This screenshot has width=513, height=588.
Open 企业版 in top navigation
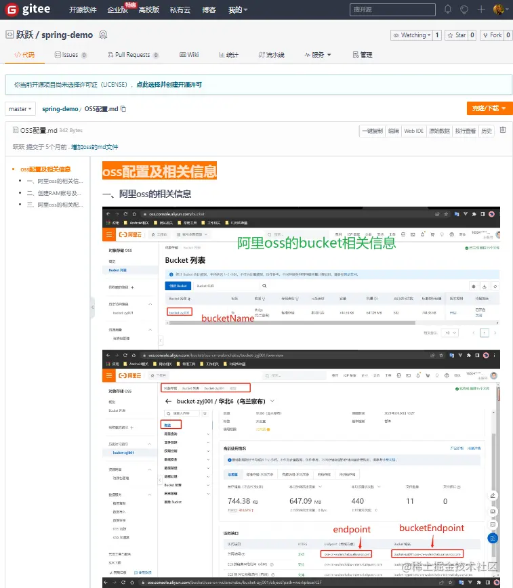(117, 9)
